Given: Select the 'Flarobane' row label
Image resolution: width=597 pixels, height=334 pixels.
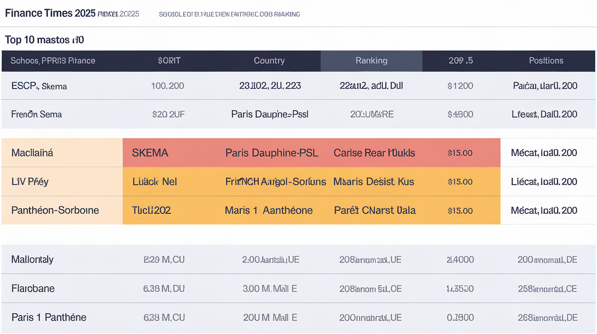Looking at the screenshot, I should [33, 289].
